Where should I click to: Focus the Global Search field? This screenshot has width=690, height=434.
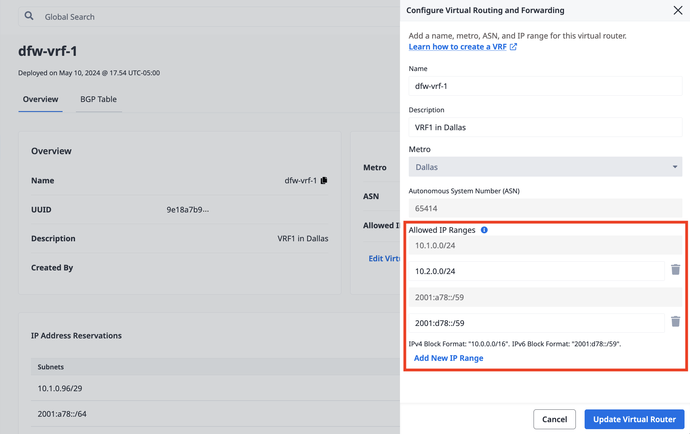[209, 17]
